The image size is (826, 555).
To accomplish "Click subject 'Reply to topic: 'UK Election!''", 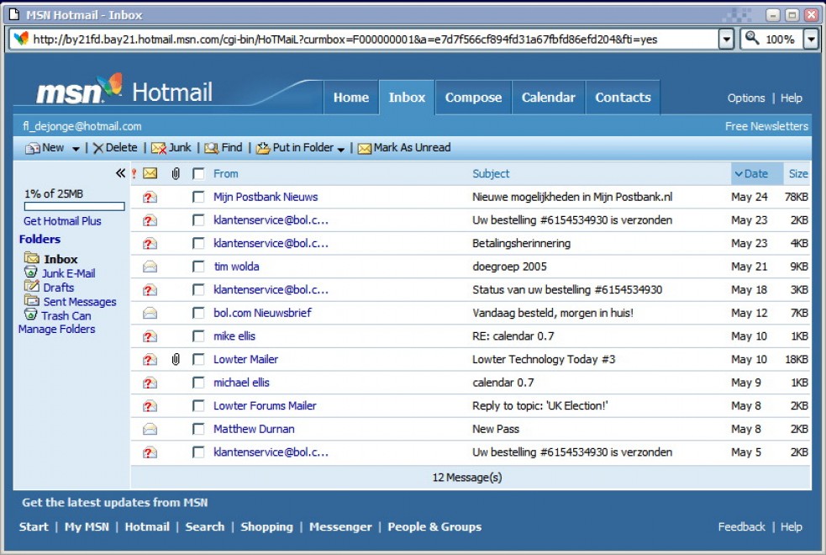I will point(540,406).
